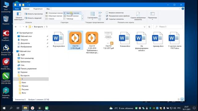Image resolution: width=198 pixels, height=111 pixels.
Task: Open recent locations dropdown arrow
Action: coord(24,27)
